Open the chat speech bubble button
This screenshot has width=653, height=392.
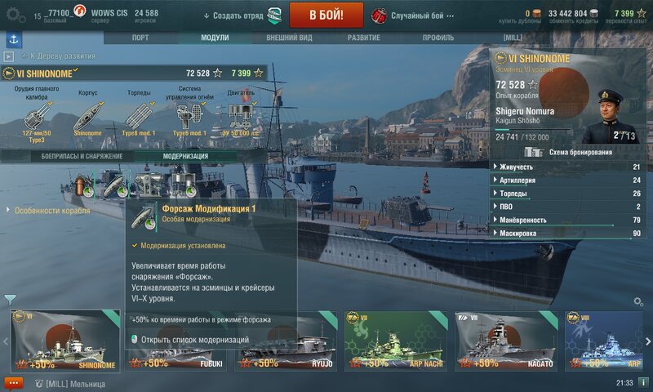click(x=13, y=383)
